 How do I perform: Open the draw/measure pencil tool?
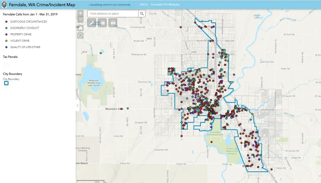pos(91,23)
